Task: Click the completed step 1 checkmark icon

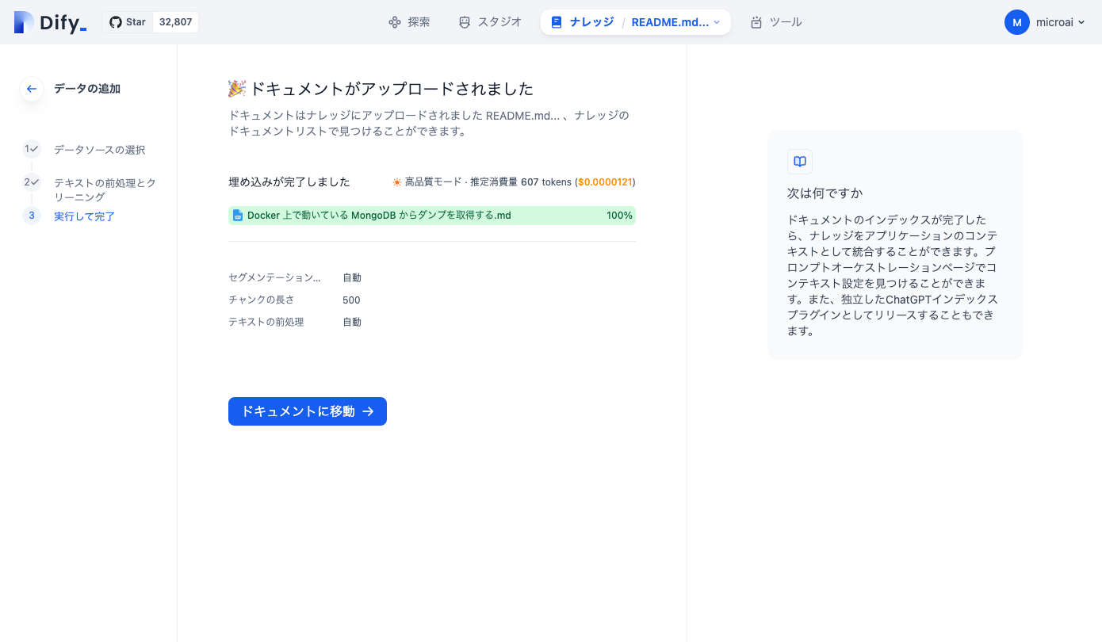Action: [x=32, y=148]
